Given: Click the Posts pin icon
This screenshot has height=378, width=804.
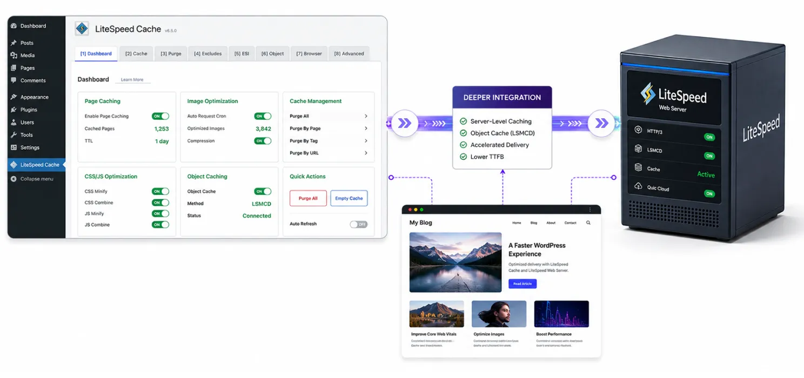Looking at the screenshot, I should (x=14, y=43).
